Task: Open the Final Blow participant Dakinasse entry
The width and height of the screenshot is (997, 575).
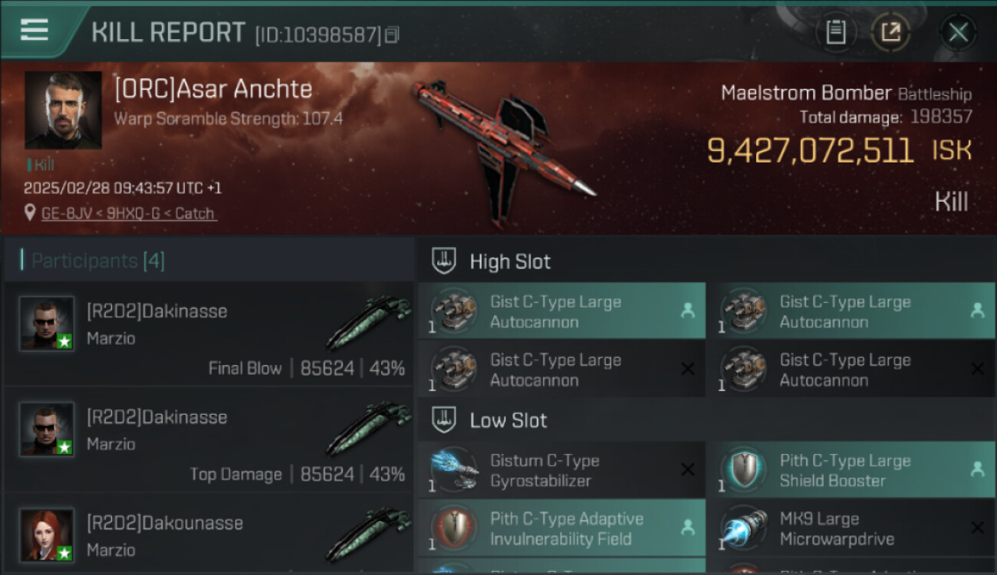Action: coord(209,333)
